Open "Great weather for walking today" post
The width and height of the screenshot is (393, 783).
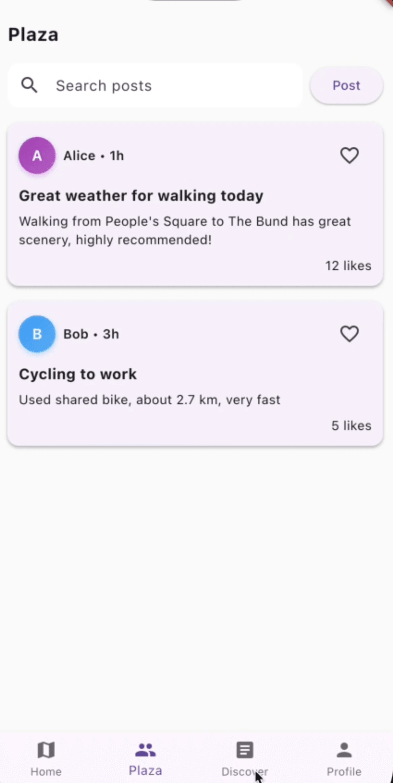tap(141, 195)
